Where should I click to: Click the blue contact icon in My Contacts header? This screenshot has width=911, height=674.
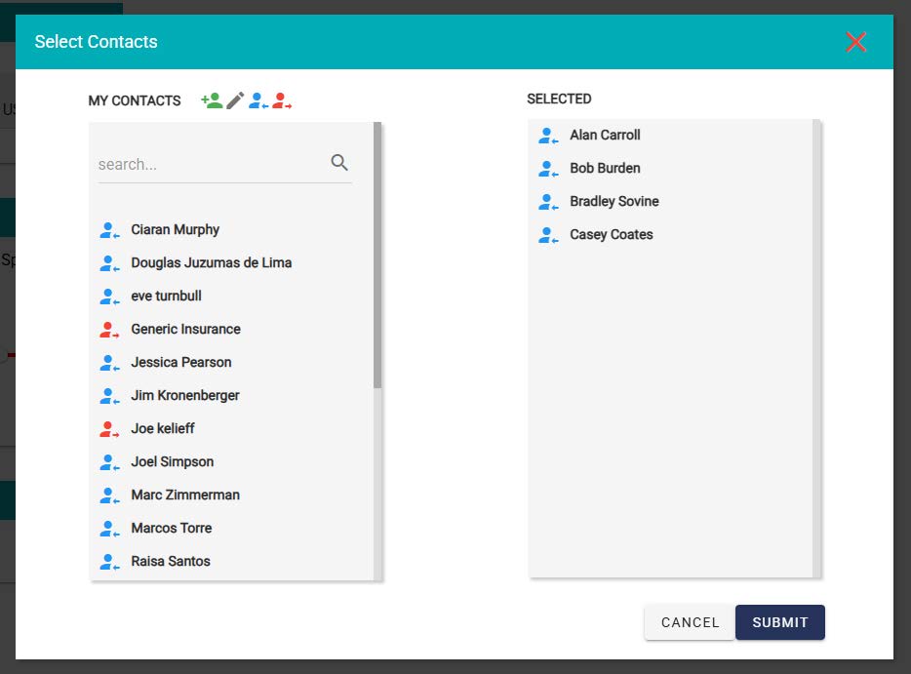pyautogui.click(x=258, y=100)
